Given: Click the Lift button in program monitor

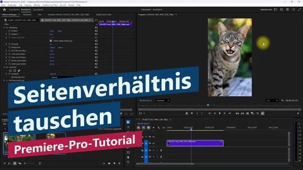Looking at the screenshot, I should [x=237, y=113].
